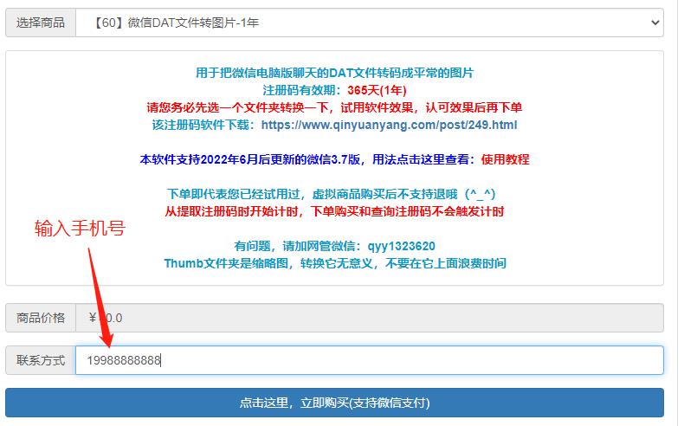Open the 使用教程 tutorial link
Screen dimensions: 684x426
point(505,159)
